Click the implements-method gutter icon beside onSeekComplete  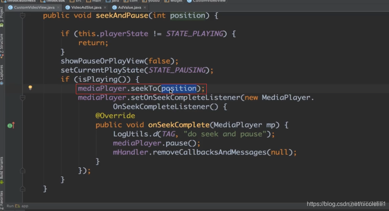(x=11, y=125)
